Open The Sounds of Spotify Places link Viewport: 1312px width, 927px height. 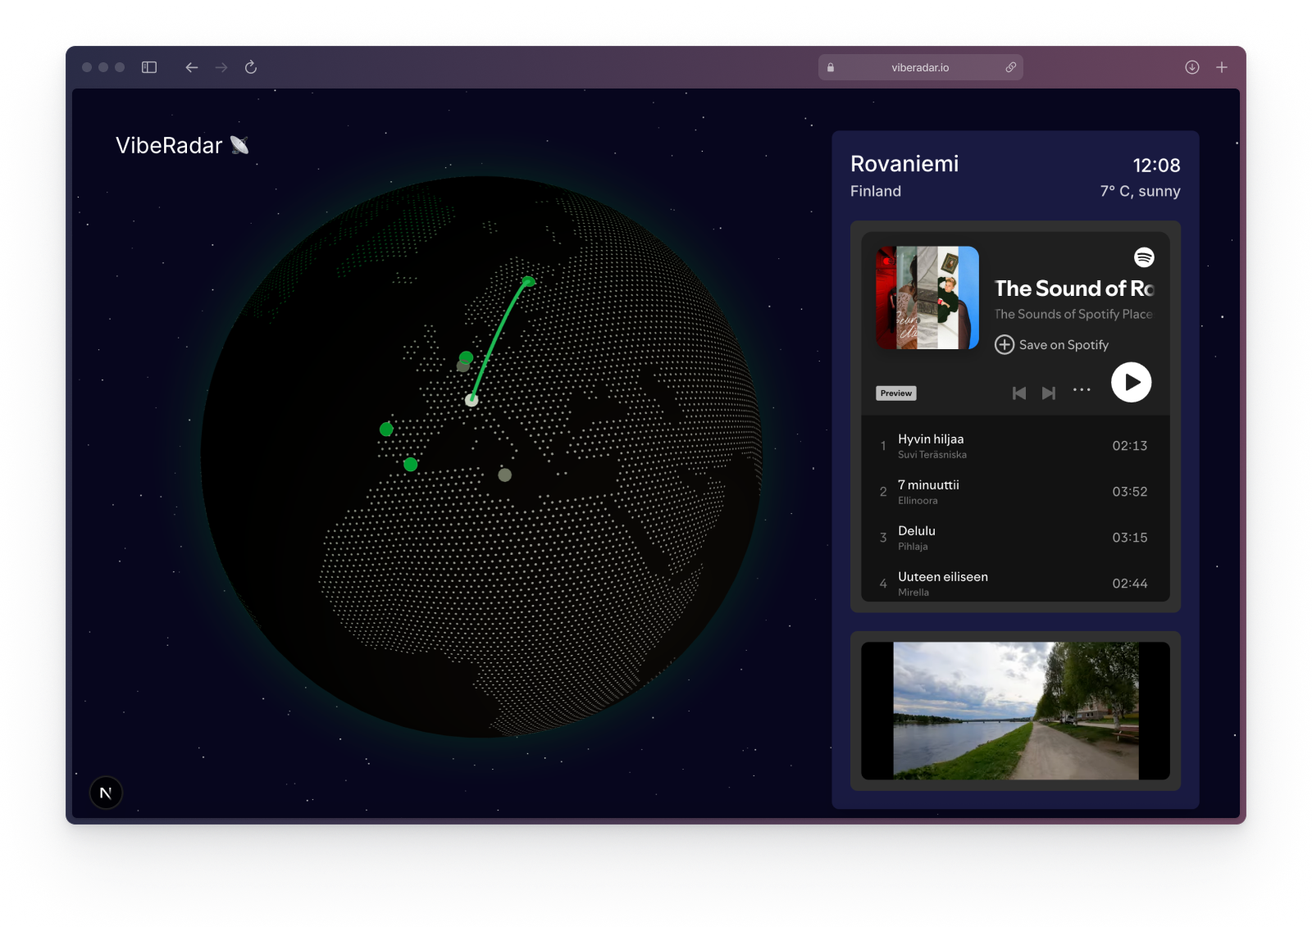tap(1073, 314)
